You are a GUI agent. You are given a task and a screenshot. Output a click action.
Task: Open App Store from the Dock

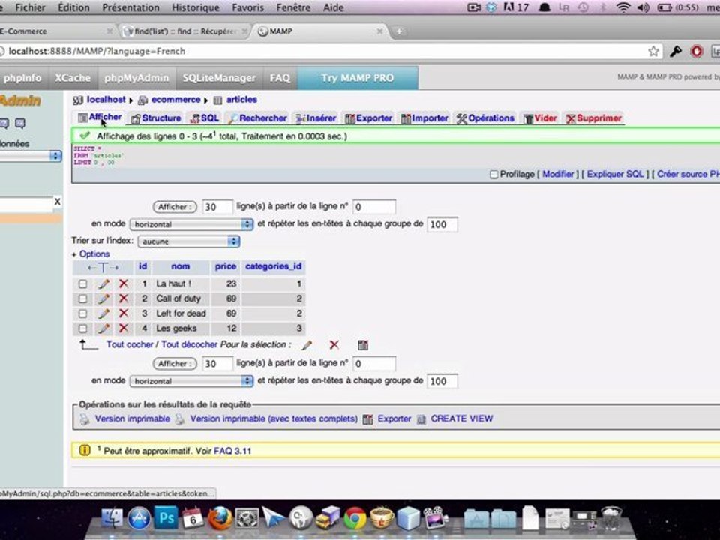pos(139,519)
